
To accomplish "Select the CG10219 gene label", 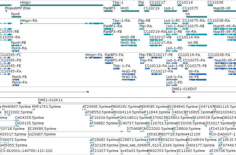I will pyautogui.click(x=152, y=8).
